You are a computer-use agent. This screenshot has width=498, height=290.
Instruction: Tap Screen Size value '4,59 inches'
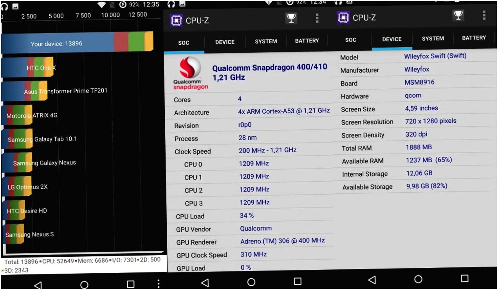[x=421, y=108]
